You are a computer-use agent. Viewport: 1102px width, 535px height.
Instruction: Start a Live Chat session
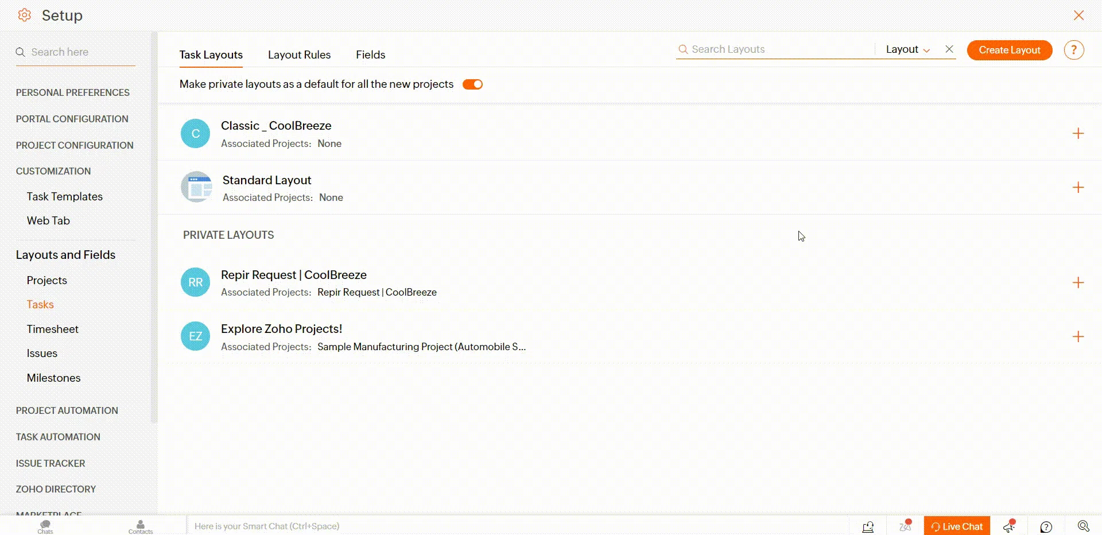pyautogui.click(x=957, y=526)
